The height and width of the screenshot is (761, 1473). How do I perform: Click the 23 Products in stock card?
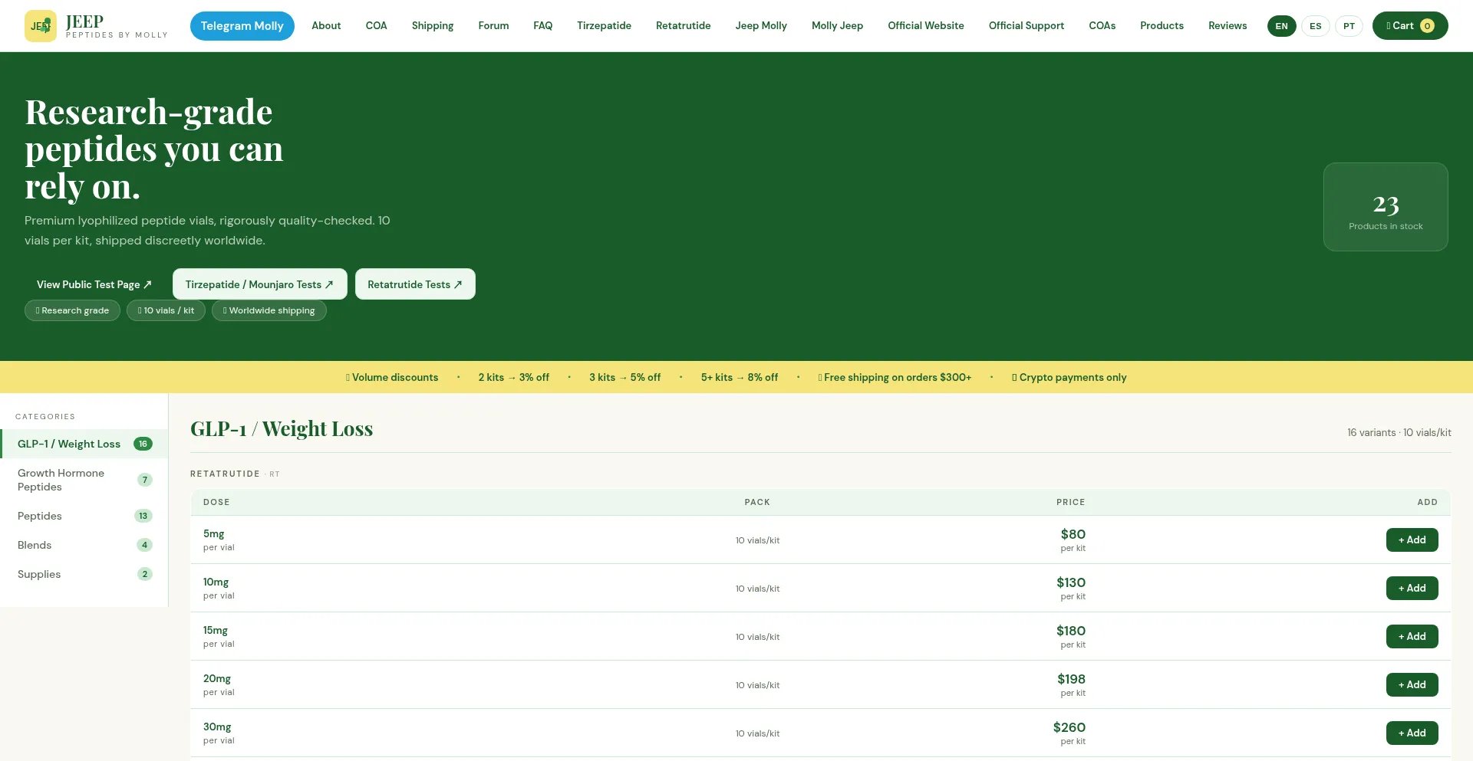pos(1386,207)
